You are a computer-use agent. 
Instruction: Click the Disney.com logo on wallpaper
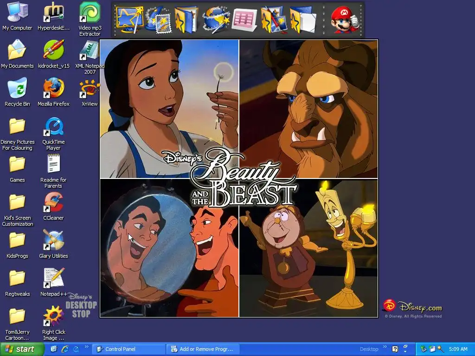pyautogui.click(x=412, y=306)
